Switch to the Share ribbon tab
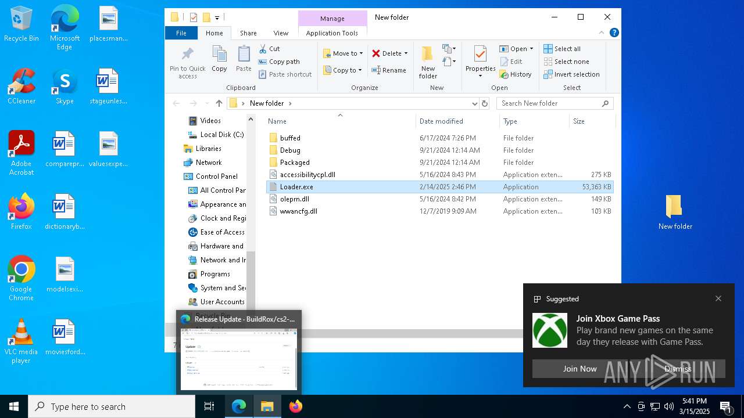This screenshot has width=744, height=418. (x=248, y=33)
